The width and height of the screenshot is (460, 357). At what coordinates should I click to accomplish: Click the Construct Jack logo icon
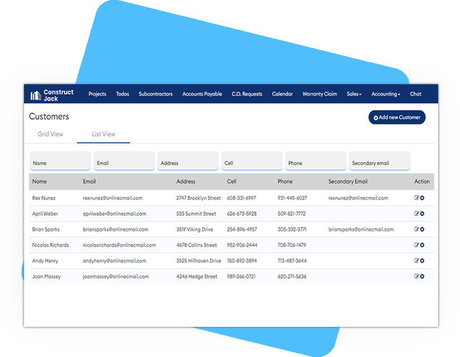[36, 95]
